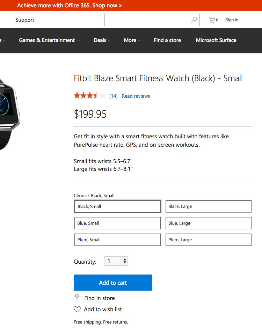
Task: Click into the search input field
Action: pos(147,20)
